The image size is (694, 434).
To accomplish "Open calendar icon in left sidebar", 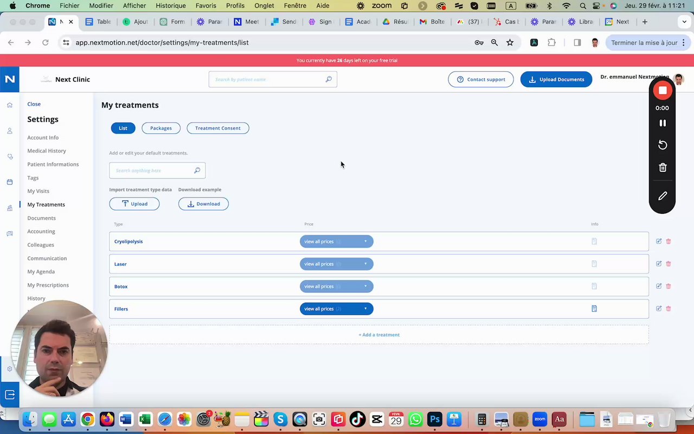I will [x=10, y=182].
